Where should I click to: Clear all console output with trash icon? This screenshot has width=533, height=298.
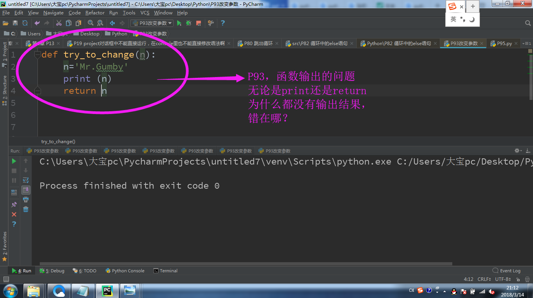(26, 209)
